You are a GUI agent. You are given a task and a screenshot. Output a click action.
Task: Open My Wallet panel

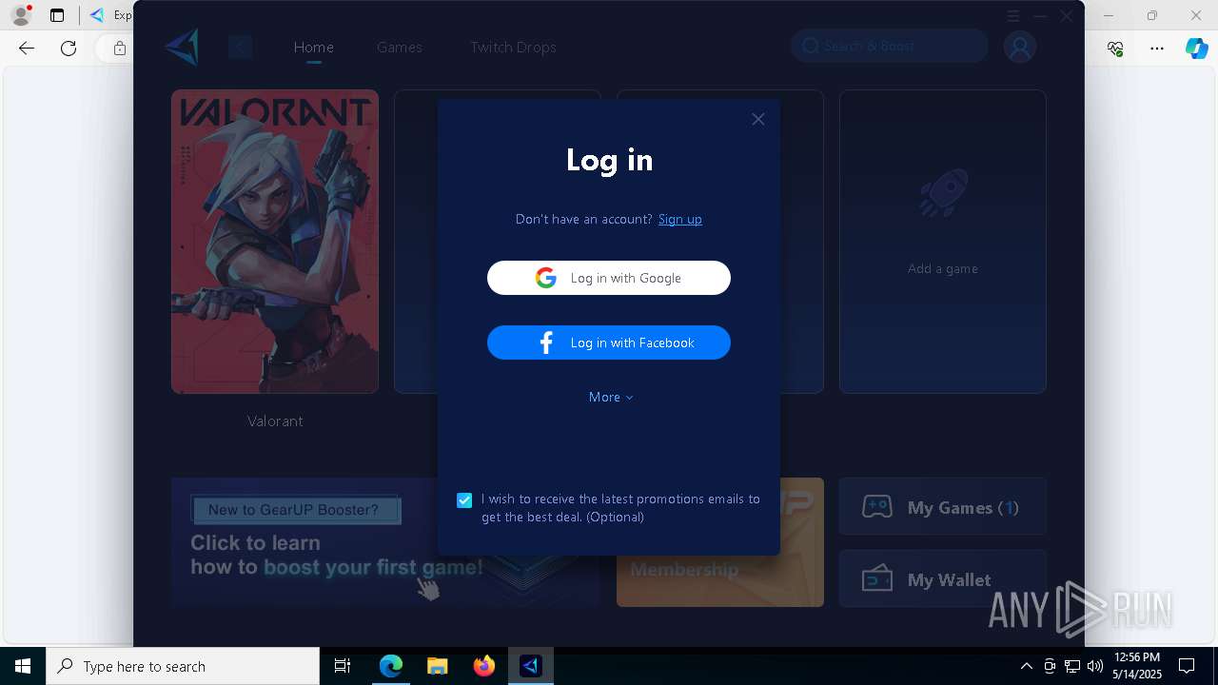tap(942, 579)
